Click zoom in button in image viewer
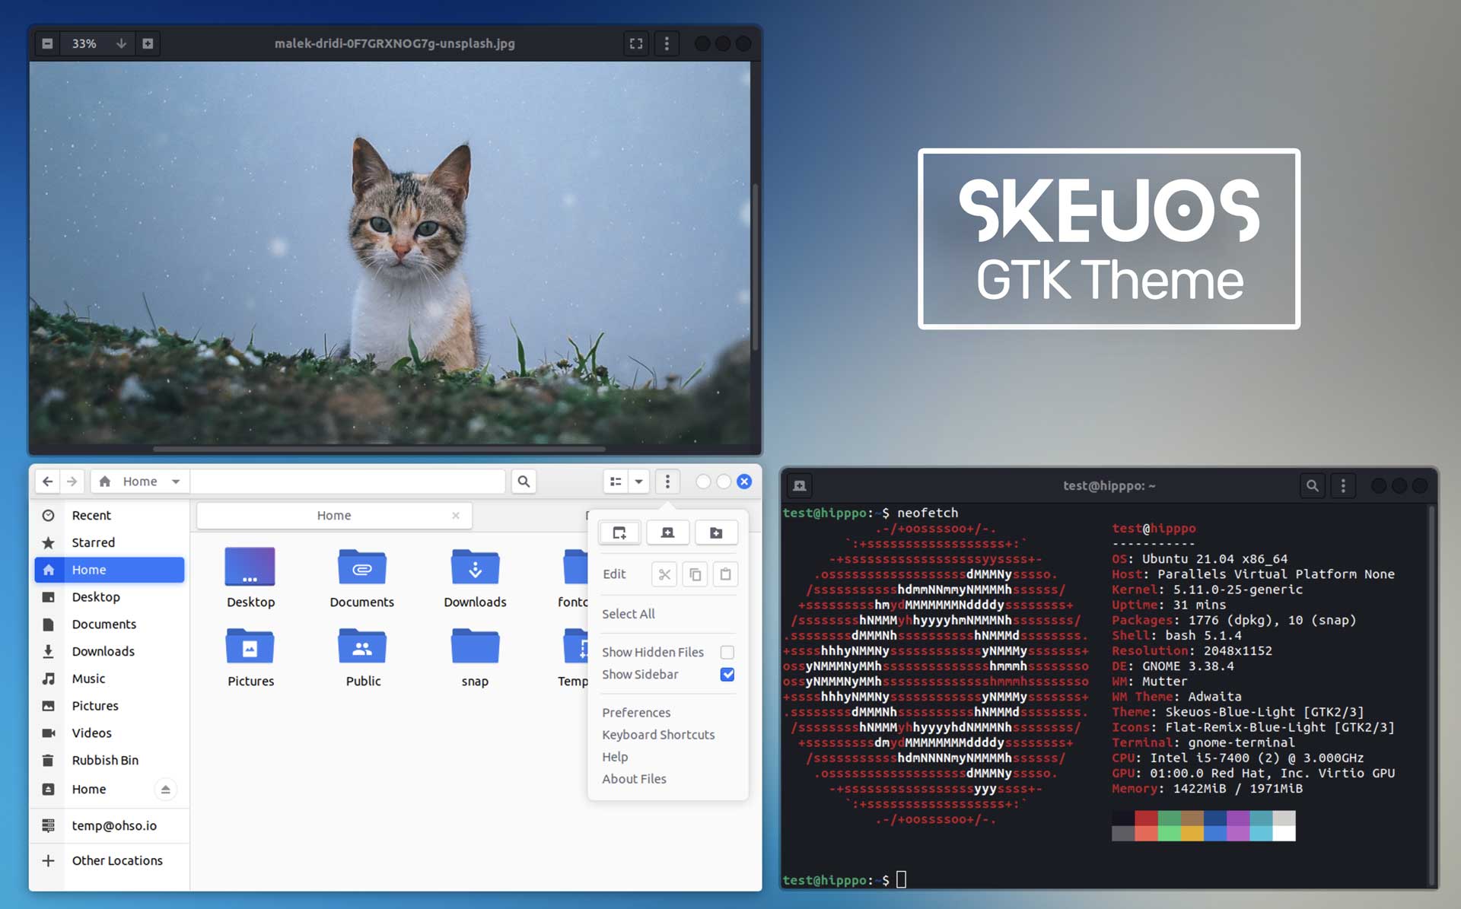 (148, 43)
